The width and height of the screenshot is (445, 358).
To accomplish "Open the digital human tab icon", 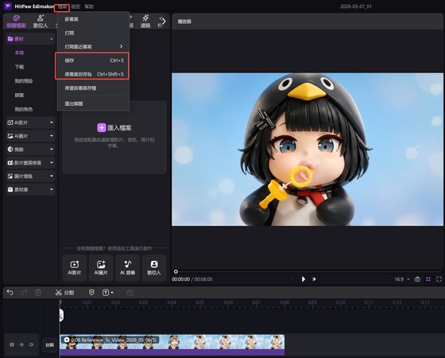I will click(x=41, y=21).
